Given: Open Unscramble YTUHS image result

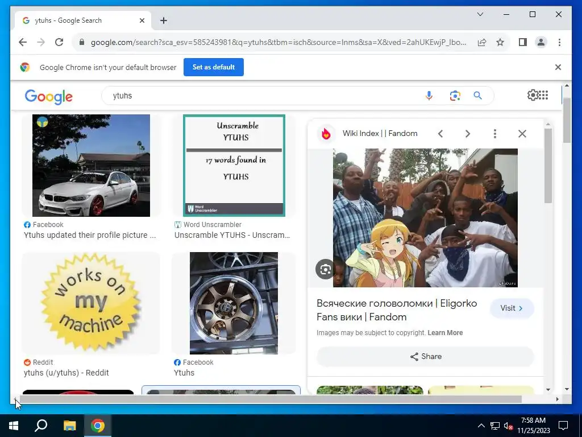Looking at the screenshot, I should (x=234, y=166).
